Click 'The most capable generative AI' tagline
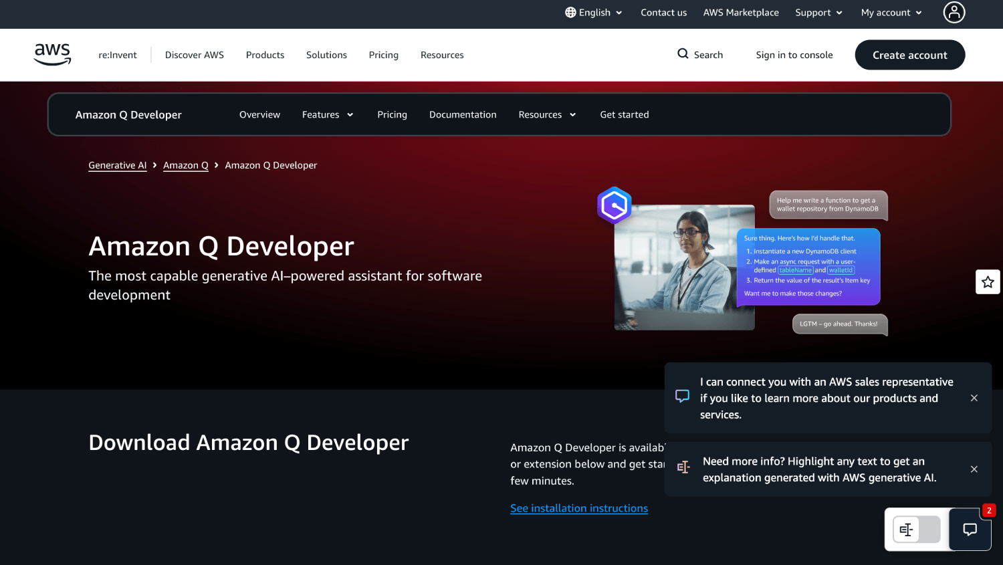 tap(286, 286)
